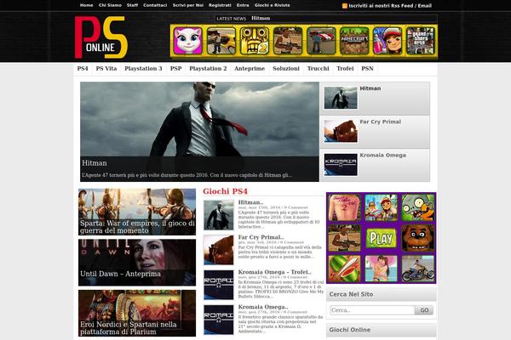Screen dimensions: 511x340
Task: Open the motorcycle rider game tile
Action: tap(418, 269)
